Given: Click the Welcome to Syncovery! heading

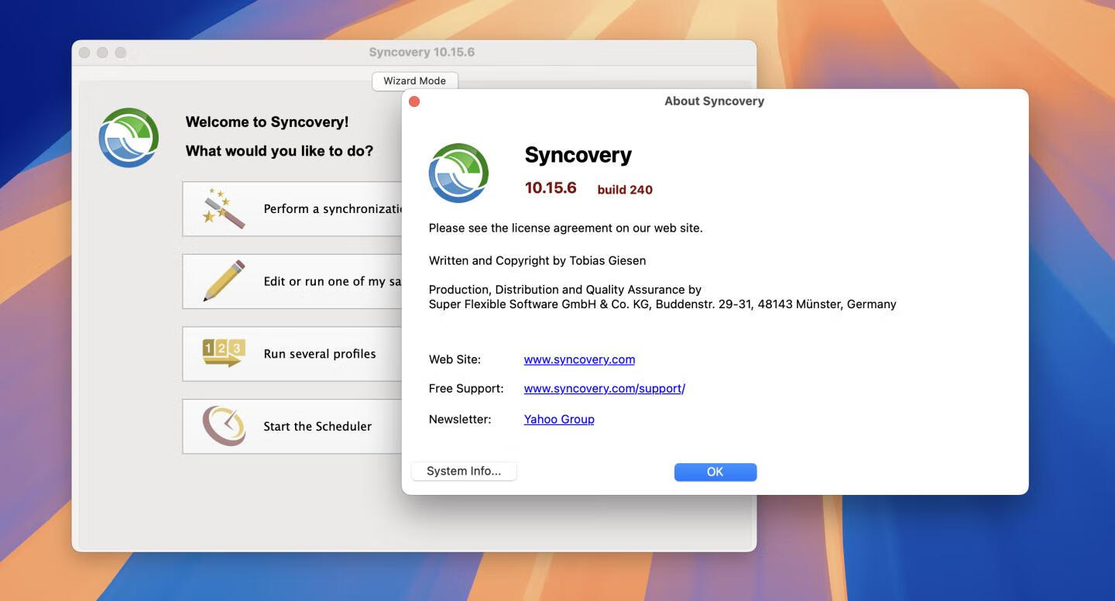Looking at the screenshot, I should [x=267, y=122].
